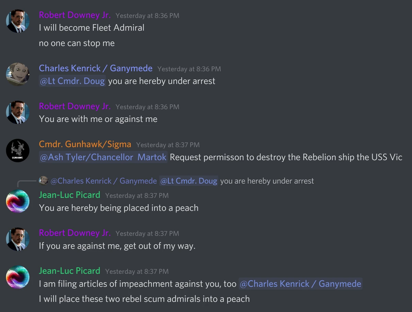This screenshot has width=412, height=312.
Task: Click avatar beside "get out of my way" message
Action: point(18,239)
